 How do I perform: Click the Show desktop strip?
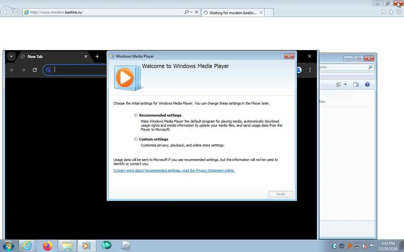(x=401, y=246)
